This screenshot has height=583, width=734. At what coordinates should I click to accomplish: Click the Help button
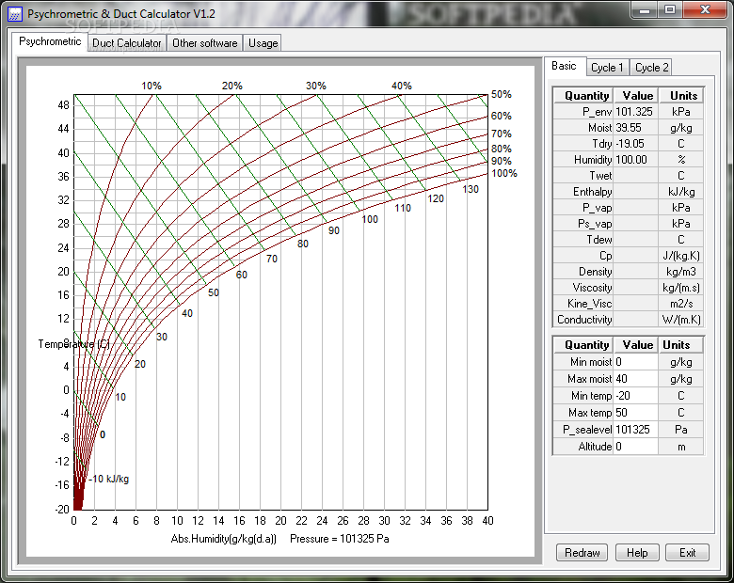(637, 553)
